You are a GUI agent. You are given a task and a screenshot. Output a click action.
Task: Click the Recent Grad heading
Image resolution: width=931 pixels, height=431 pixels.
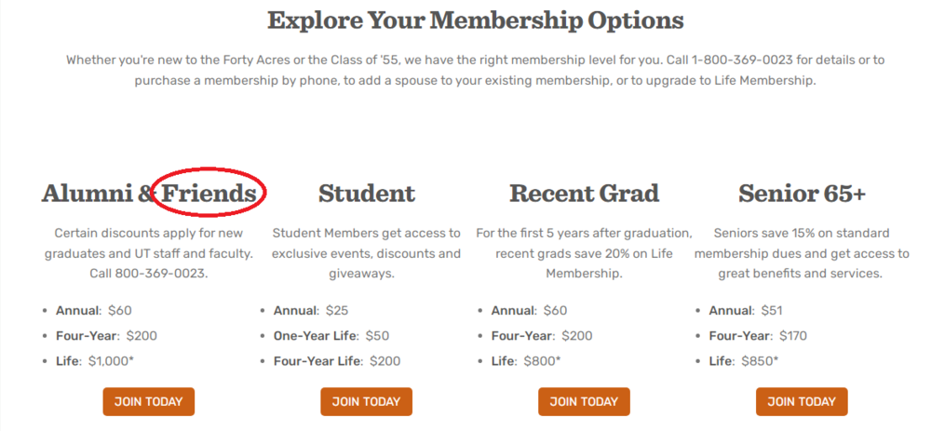pos(584,194)
